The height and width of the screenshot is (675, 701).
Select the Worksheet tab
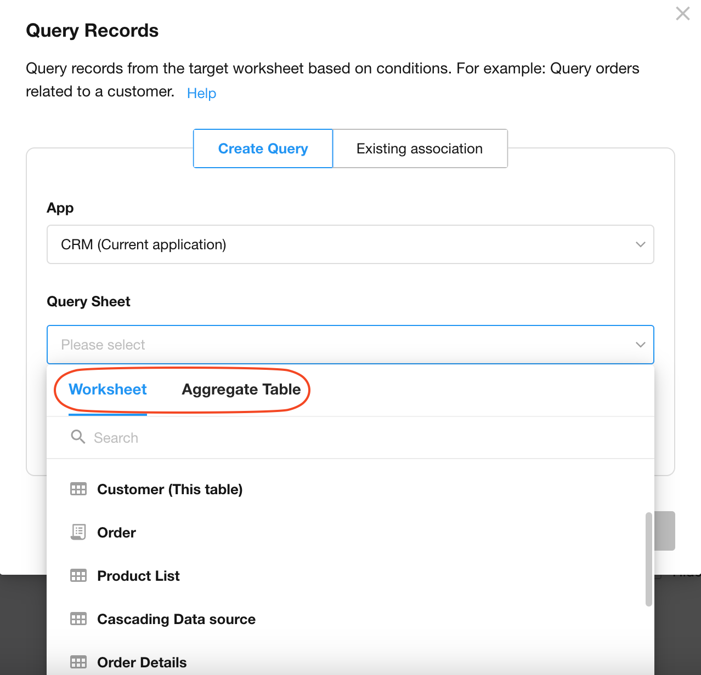click(108, 390)
